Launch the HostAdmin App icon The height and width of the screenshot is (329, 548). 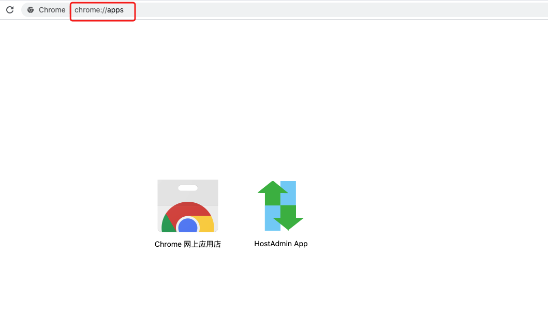pyautogui.click(x=280, y=206)
